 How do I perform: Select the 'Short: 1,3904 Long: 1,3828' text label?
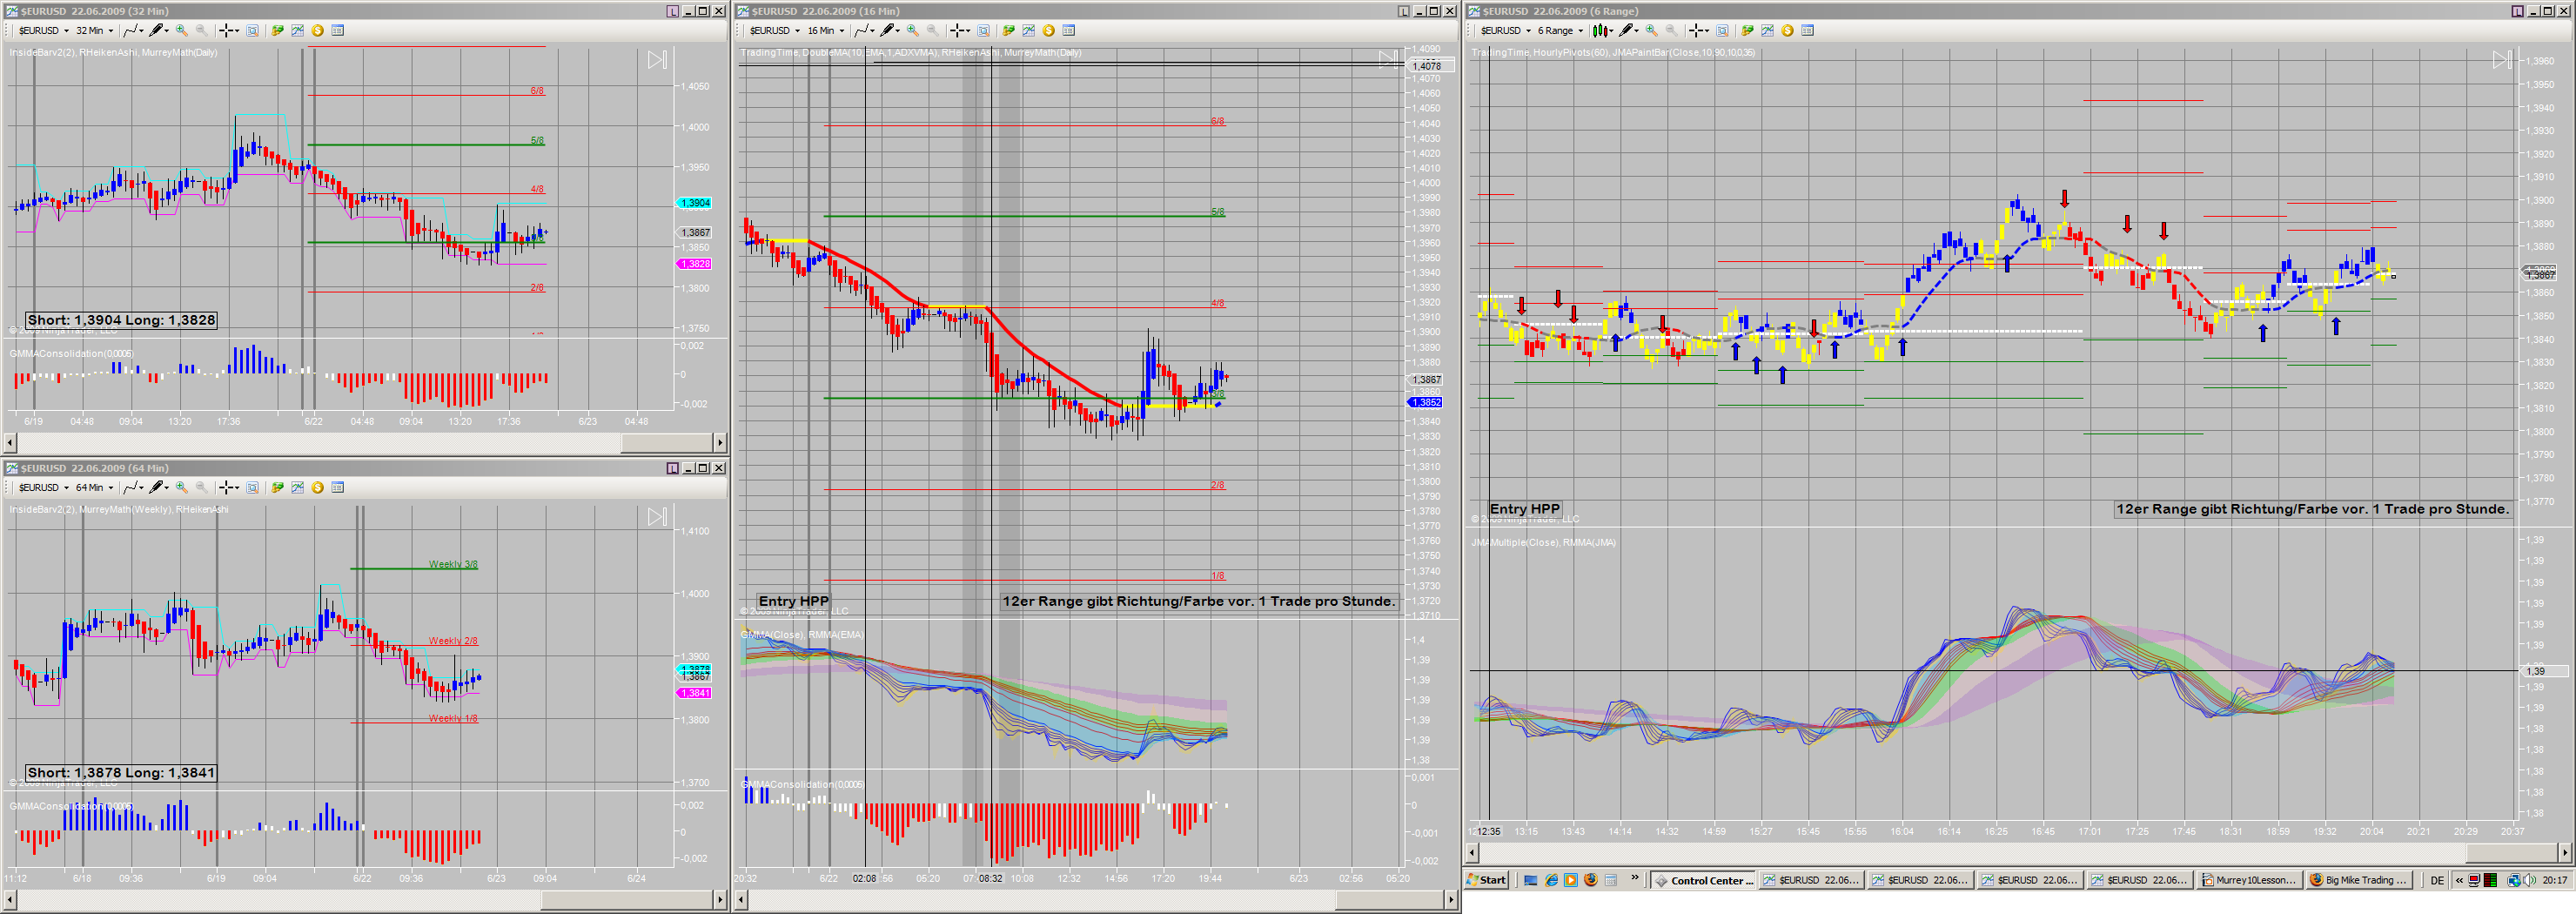click(x=121, y=320)
